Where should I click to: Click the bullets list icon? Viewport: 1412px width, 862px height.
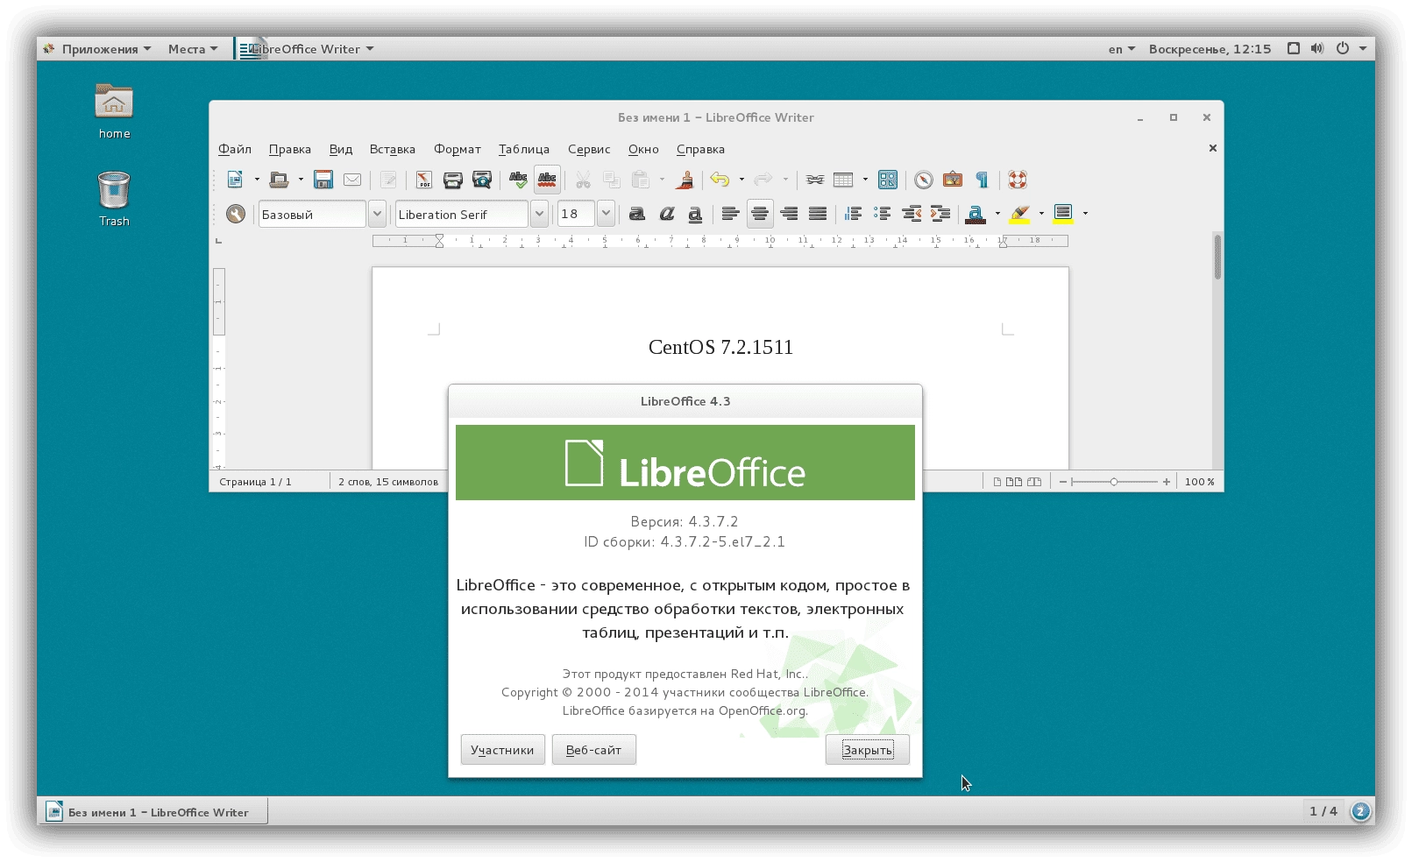883,214
